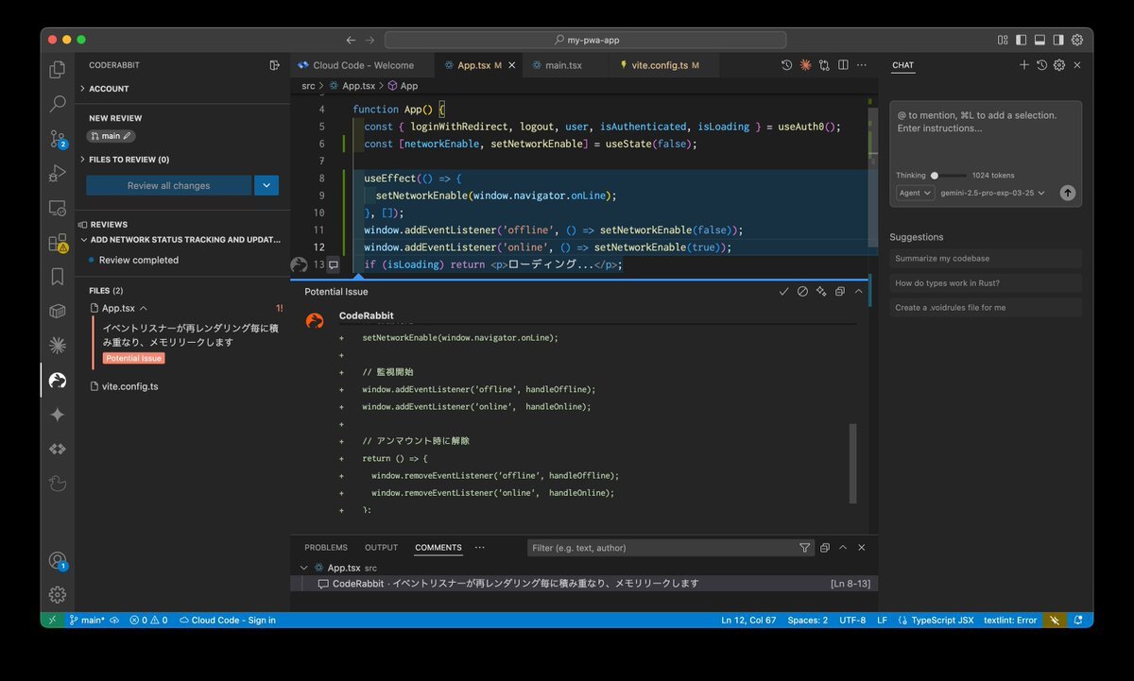Screen dimensions: 1134x681
Task: Open chat settings gear in CHAT panel
Action: click(x=1059, y=65)
